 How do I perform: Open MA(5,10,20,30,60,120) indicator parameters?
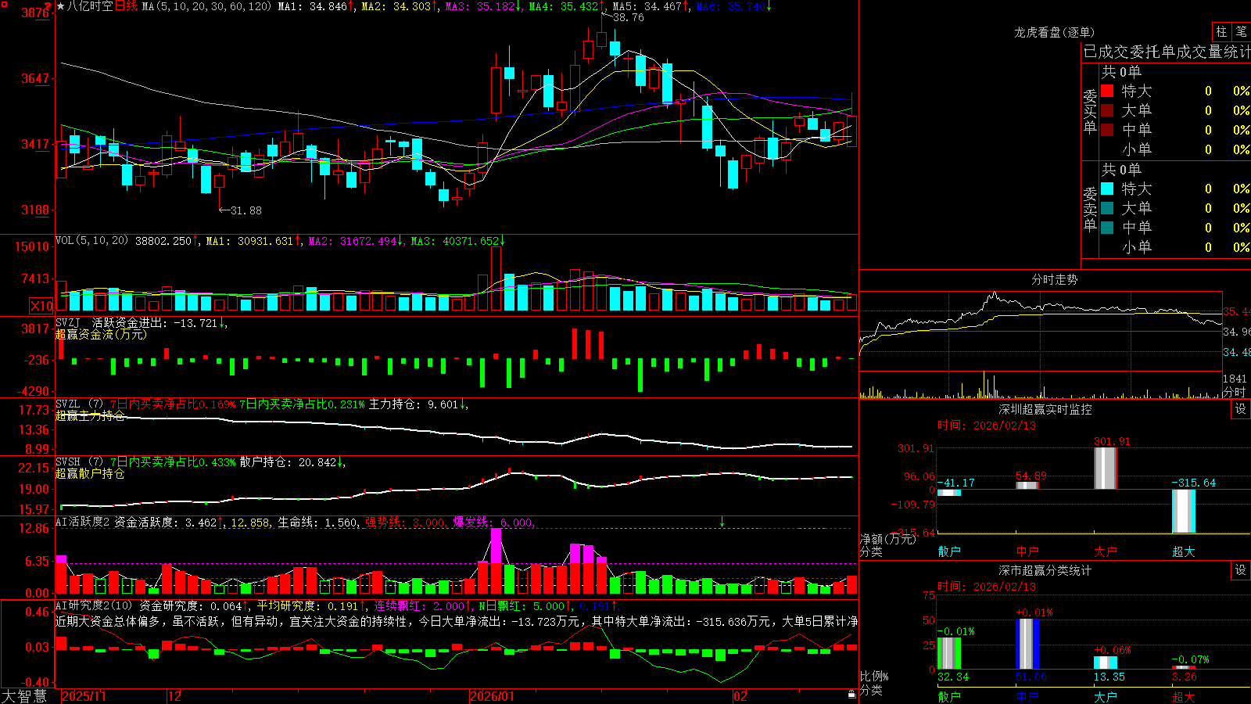pyautogui.click(x=207, y=6)
